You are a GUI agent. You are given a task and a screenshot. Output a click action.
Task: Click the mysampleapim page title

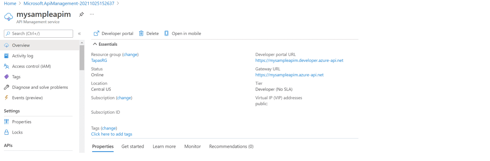coord(44,14)
